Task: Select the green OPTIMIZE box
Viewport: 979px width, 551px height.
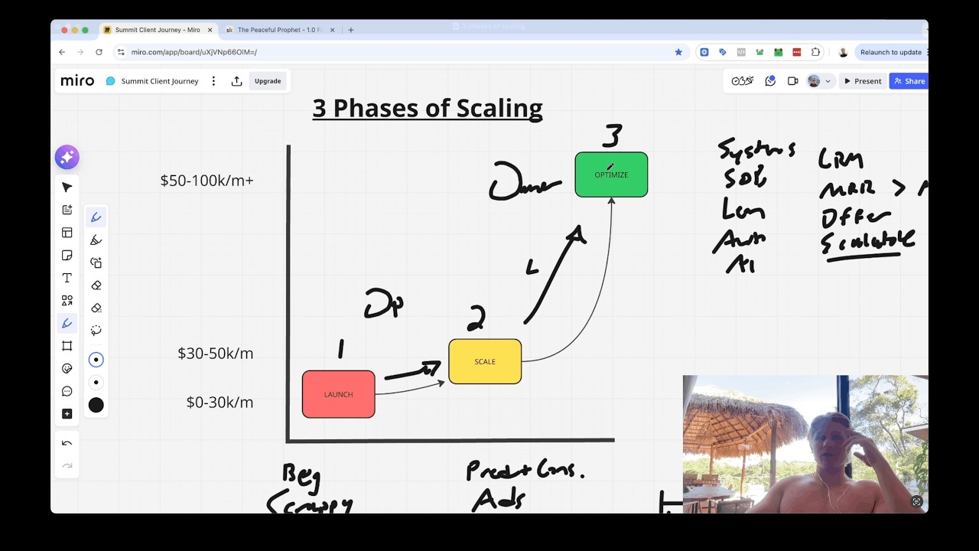Action: coord(611,174)
